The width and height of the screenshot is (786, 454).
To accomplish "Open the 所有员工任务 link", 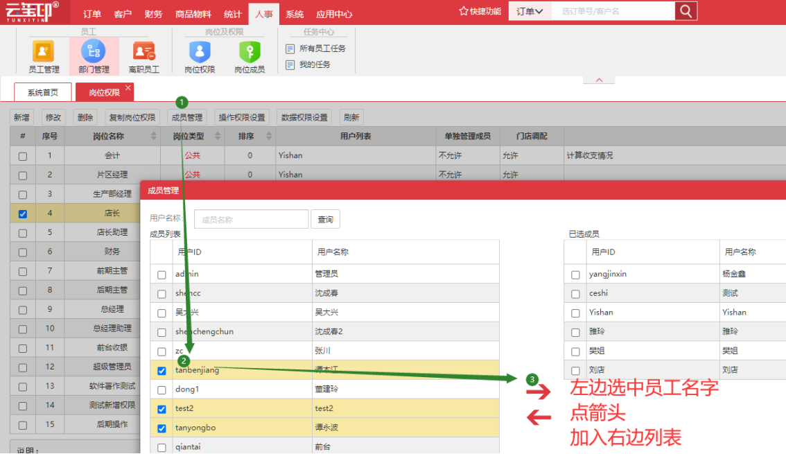I will pos(322,49).
